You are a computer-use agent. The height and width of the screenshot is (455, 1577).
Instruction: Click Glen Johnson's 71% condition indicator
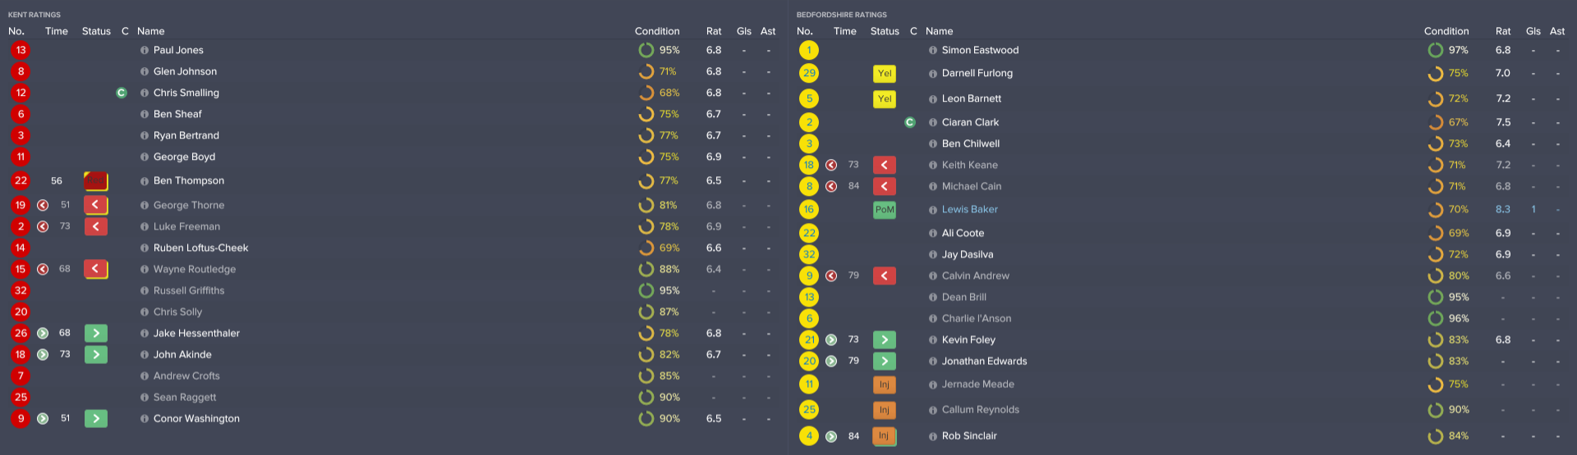[x=646, y=71]
